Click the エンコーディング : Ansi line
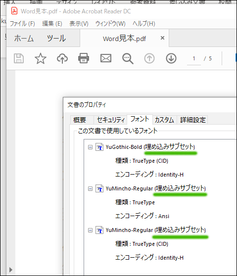The width and height of the screenshot is (237, 276). point(142,216)
